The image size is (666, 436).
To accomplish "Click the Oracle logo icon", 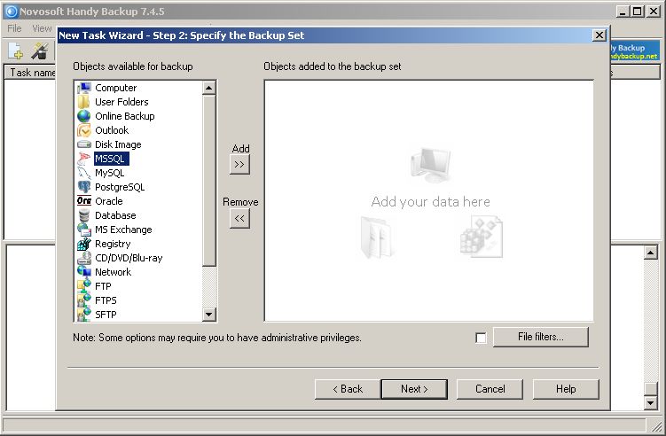I will [x=84, y=201].
